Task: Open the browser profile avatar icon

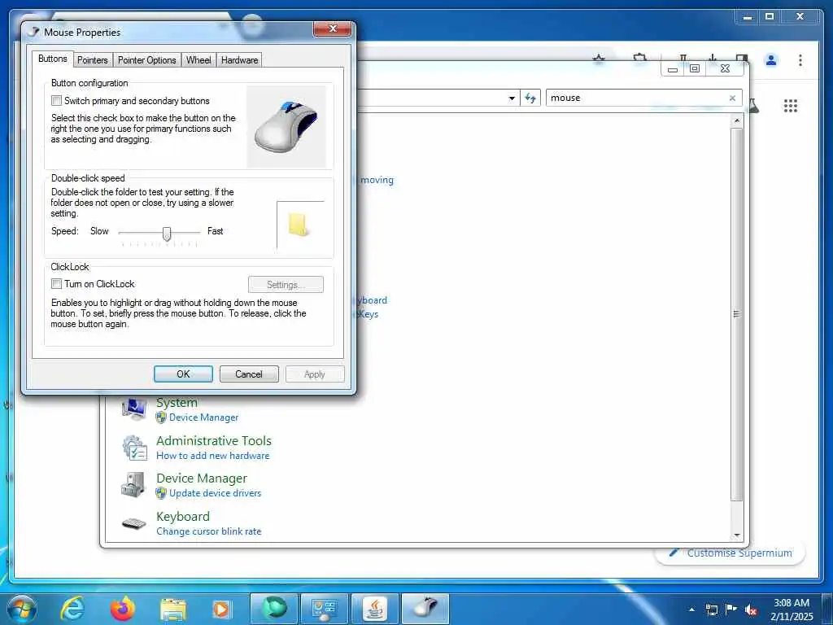Action: tap(771, 60)
